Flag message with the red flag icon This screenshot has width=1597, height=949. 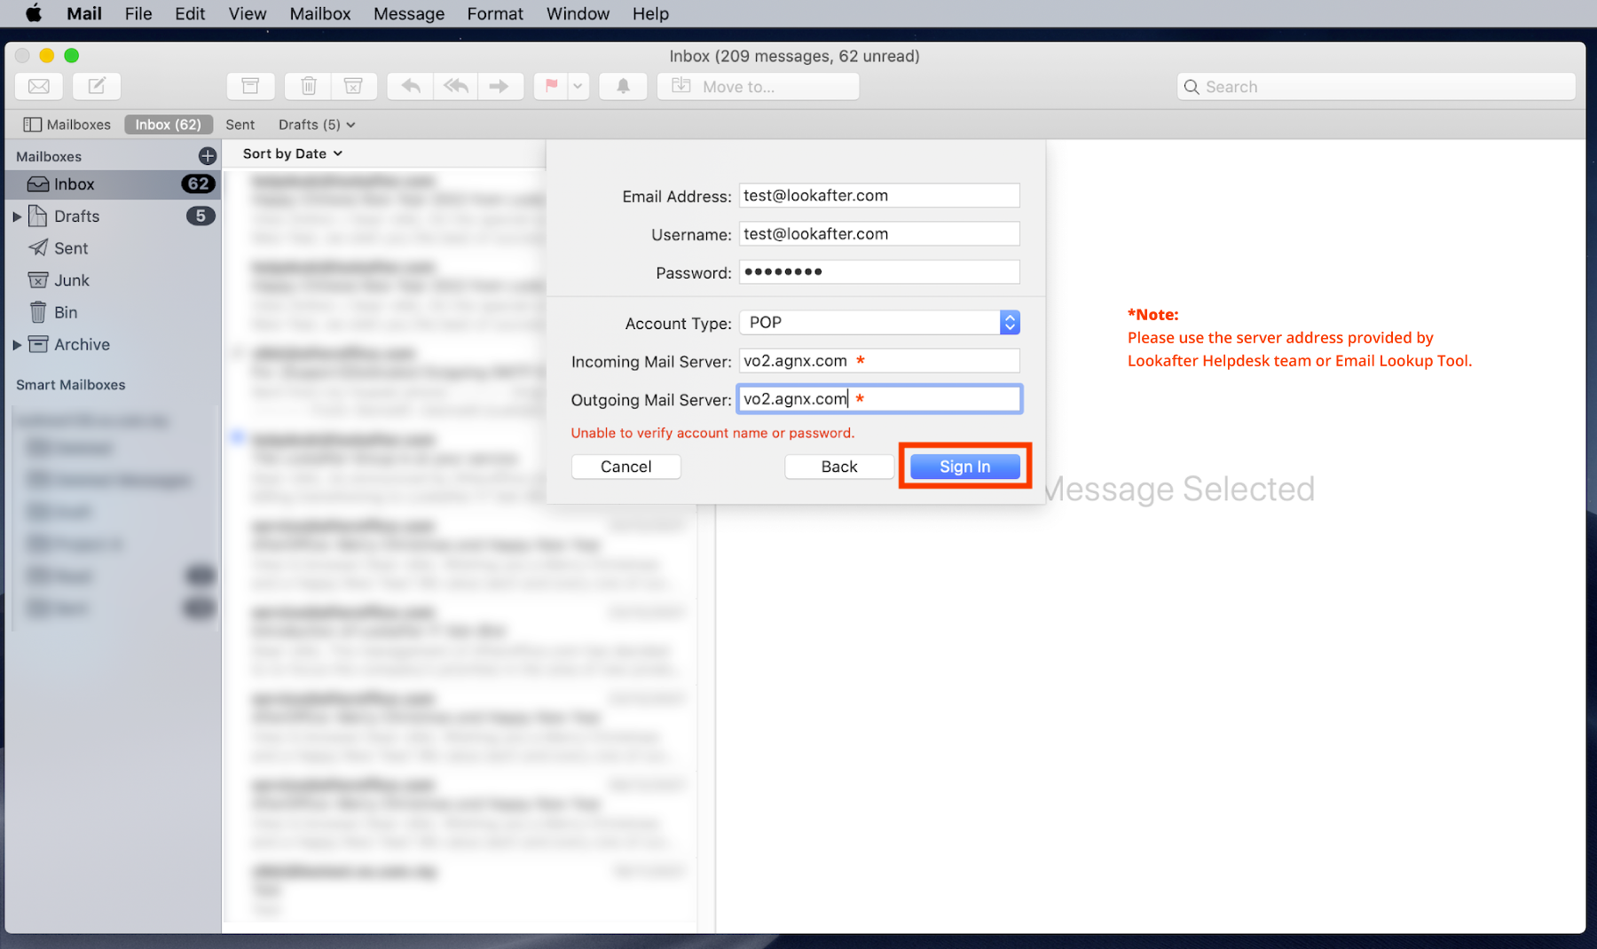pyautogui.click(x=551, y=86)
